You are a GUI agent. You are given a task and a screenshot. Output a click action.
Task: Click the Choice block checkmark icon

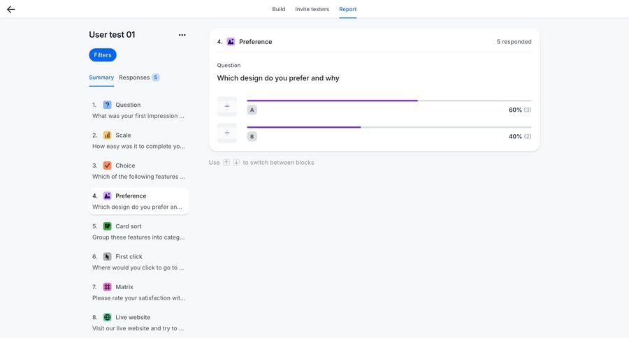pyautogui.click(x=107, y=166)
